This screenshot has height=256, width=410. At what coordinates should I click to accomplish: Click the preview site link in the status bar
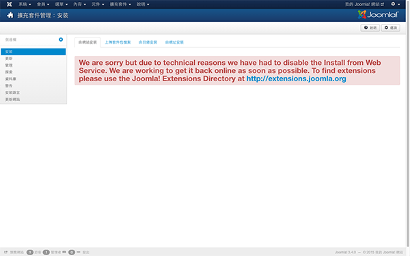[14, 253]
